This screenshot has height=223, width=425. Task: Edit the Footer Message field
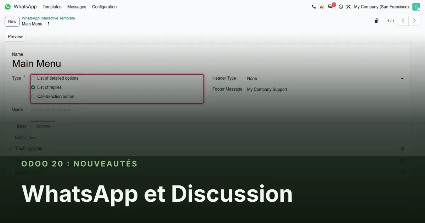[325, 90]
